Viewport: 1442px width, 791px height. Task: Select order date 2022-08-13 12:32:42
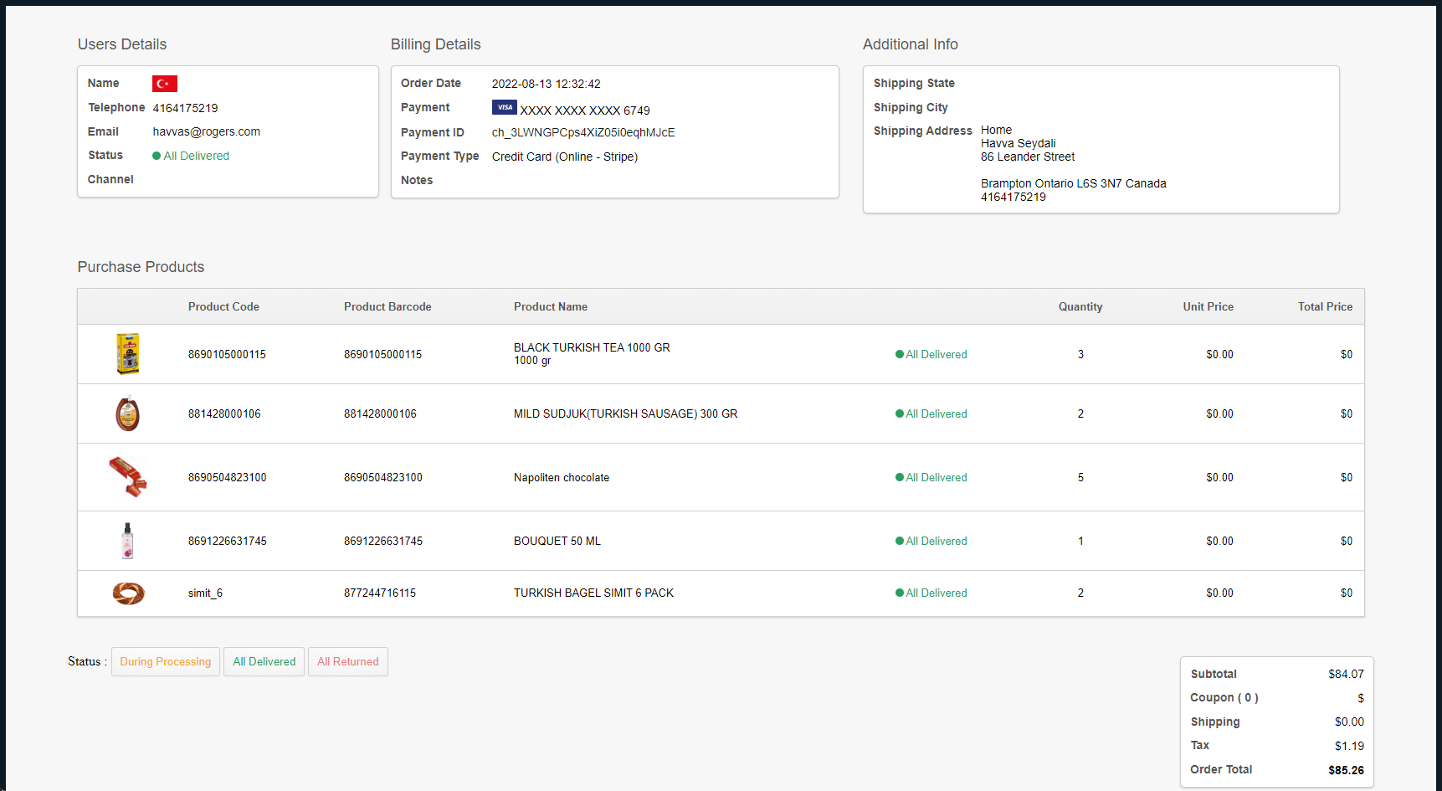(x=547, y=84)
